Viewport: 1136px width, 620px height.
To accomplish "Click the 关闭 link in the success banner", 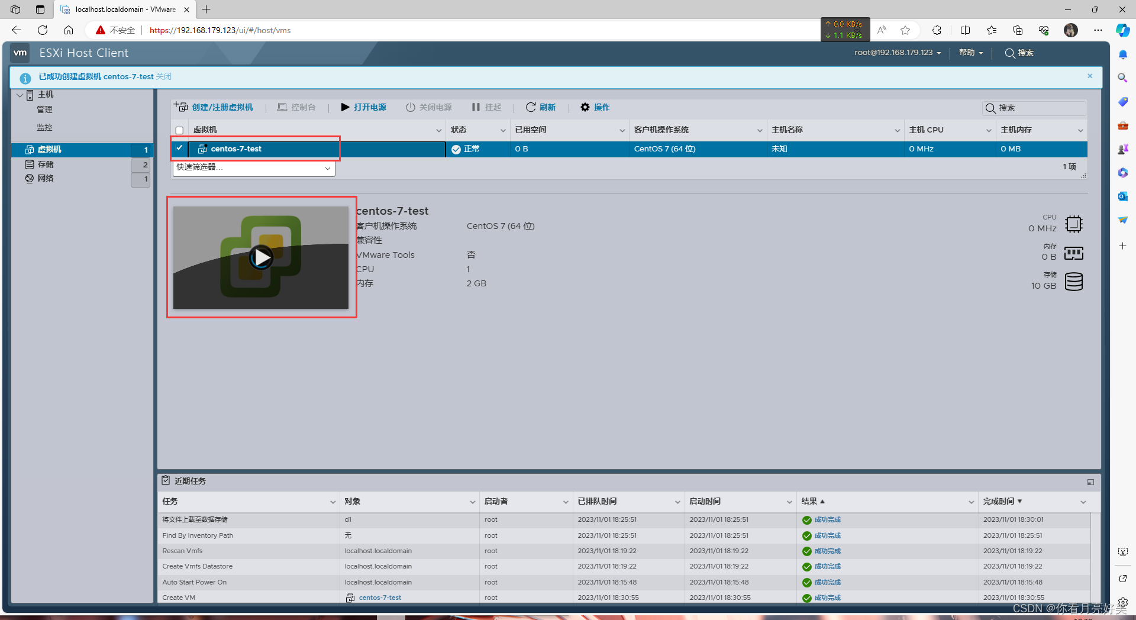I will click(164, 76).
